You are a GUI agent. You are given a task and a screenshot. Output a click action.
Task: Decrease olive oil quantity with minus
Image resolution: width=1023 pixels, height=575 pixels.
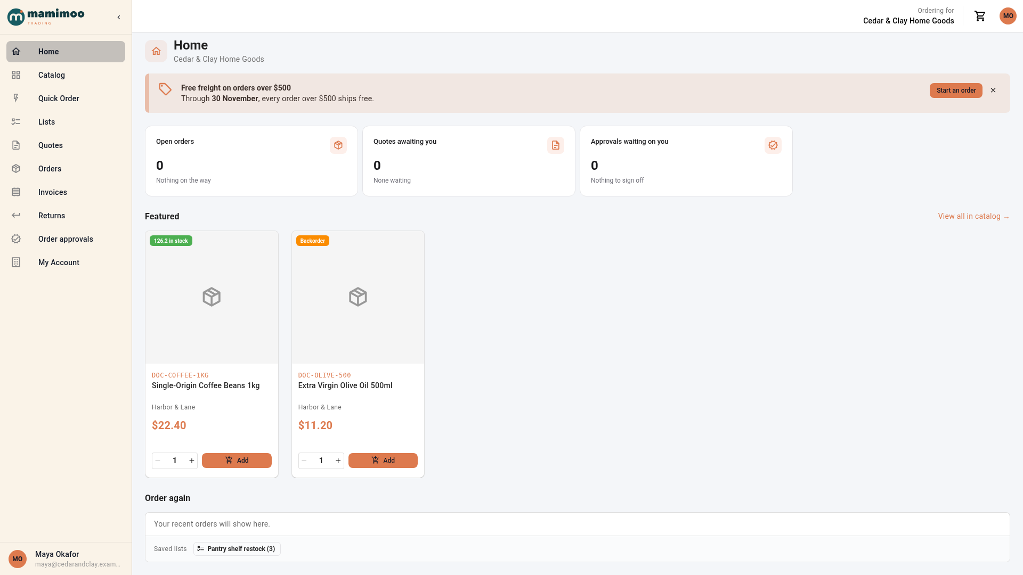tap(304, 461)
